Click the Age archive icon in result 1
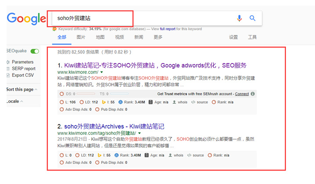The width and height of the screenshot is (315, 184). [x=150, y=102]
